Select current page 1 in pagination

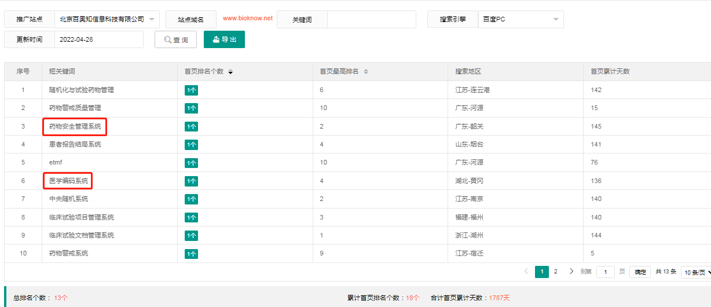pyautogui.click(x=541, y=272)
